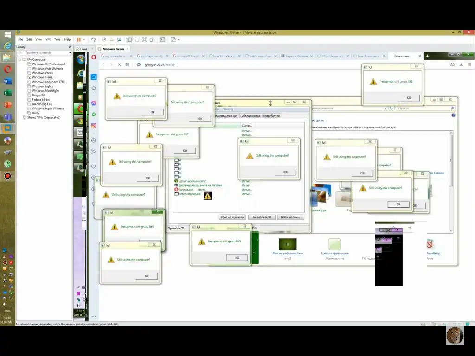Viewport: 475px width, 356px height.
Task: Click the blue help icon in personalization window
Action: 453,115
